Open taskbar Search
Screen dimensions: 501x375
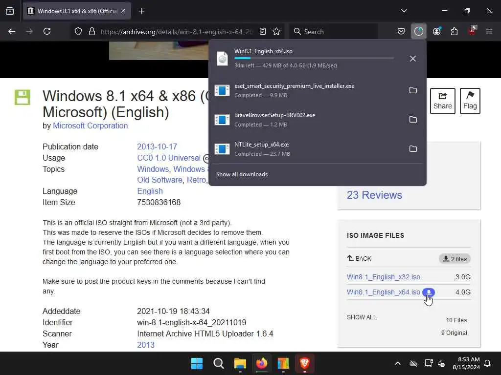click(x=219, y=363)
